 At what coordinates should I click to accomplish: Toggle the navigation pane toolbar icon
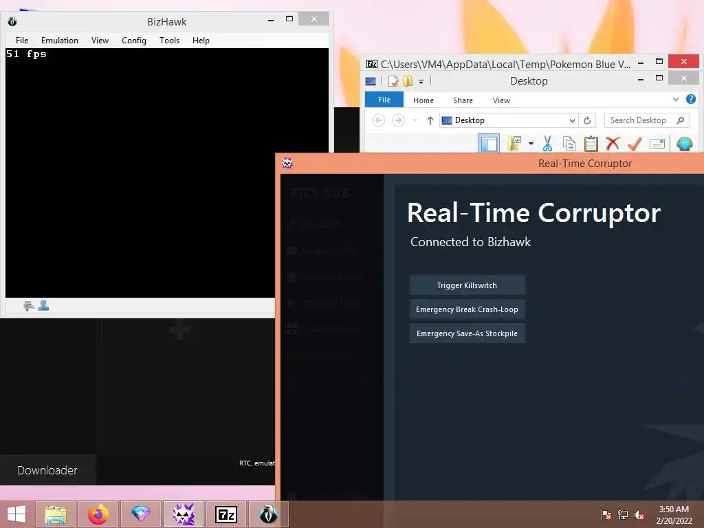[x=489, y=144]
